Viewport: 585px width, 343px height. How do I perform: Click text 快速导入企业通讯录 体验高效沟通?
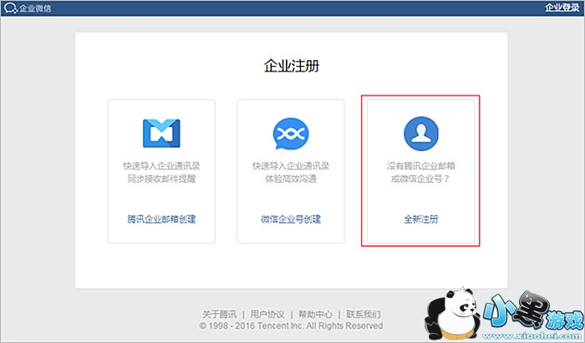291,172
